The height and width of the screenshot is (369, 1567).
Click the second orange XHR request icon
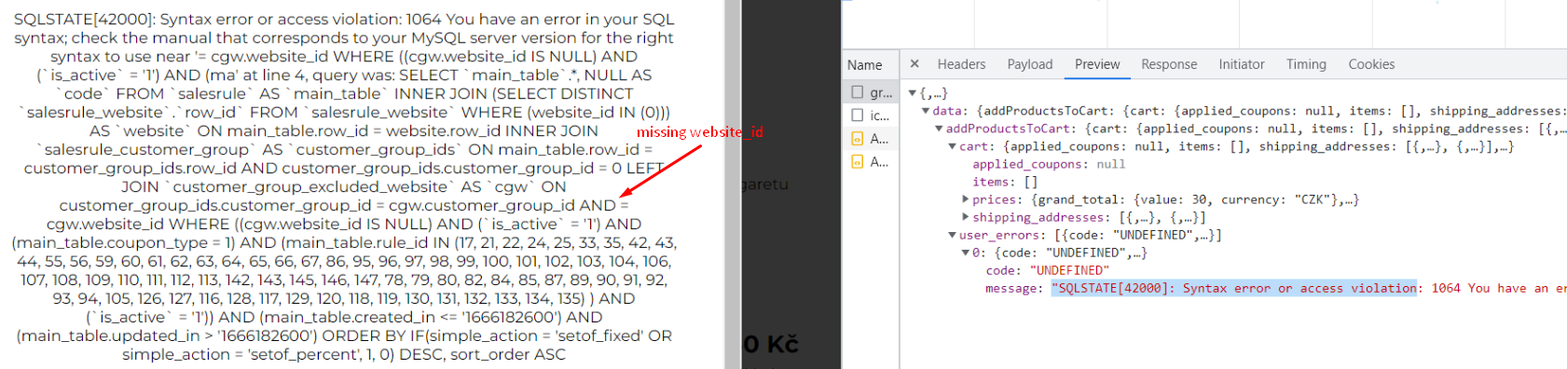pyautogui.click(x=857, y=162)
